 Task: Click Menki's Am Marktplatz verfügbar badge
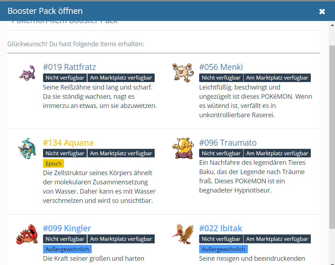277,78
